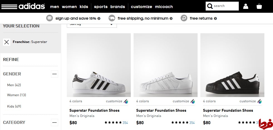Screen dimensions: 273x130
Task: Open the sports menu
Action: [101, 7]
